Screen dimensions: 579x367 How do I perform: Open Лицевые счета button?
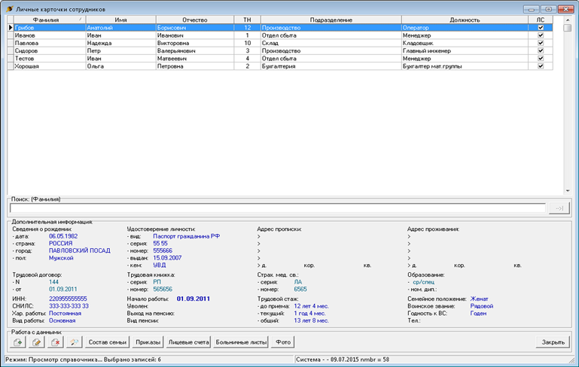188,342
